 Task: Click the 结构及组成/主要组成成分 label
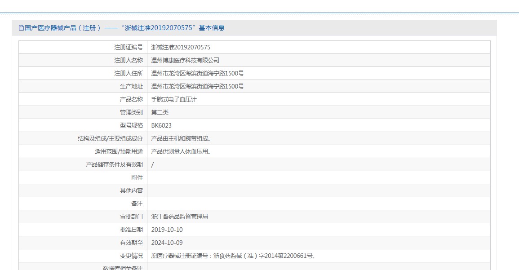pyautogui.click(x=110, y=139)
